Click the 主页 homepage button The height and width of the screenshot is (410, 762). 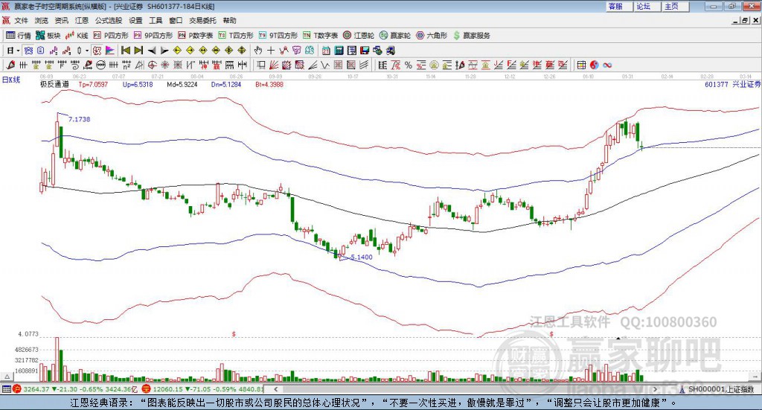pyautogui.click(x=676, y=6)
